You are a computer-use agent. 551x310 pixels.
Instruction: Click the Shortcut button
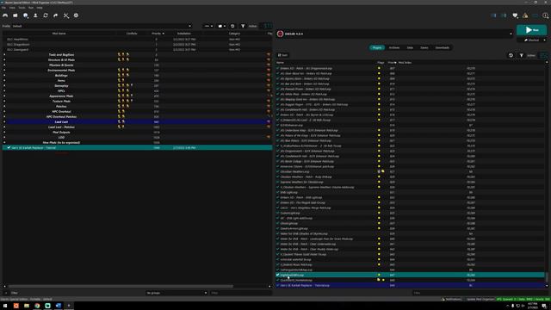click(532, 40)
